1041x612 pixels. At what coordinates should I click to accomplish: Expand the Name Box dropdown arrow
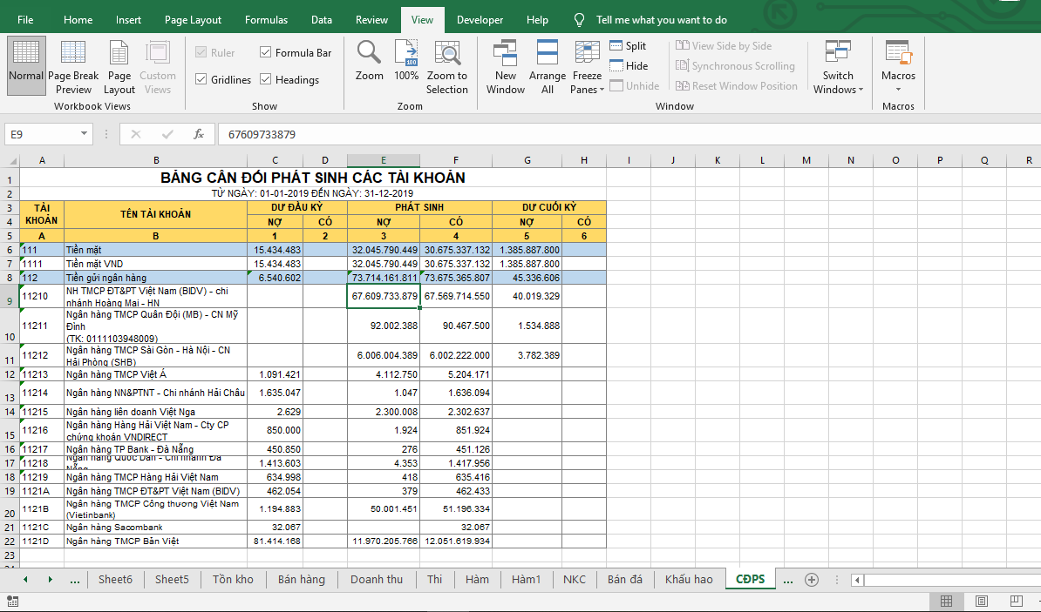(x=85, y=134)
